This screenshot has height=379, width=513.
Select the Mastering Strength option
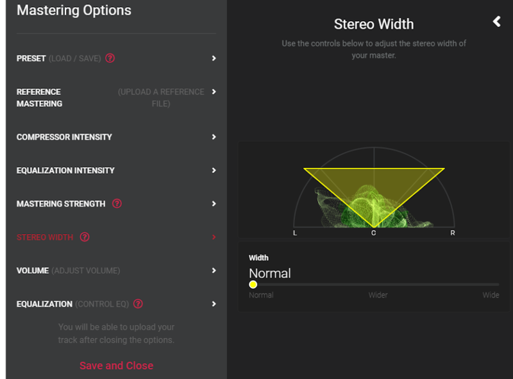click(61, 204)
